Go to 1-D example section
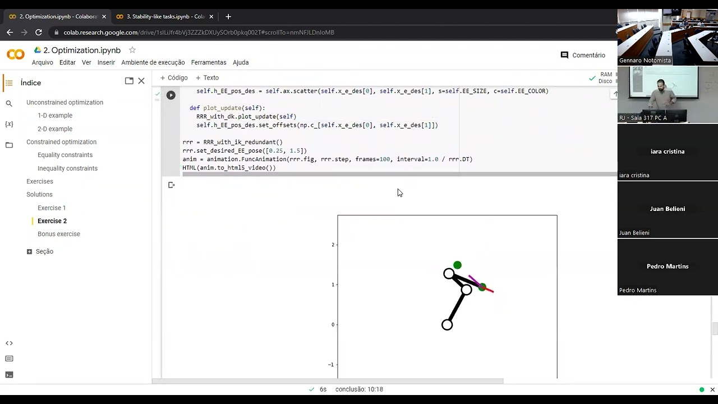 tap(55, 116)
